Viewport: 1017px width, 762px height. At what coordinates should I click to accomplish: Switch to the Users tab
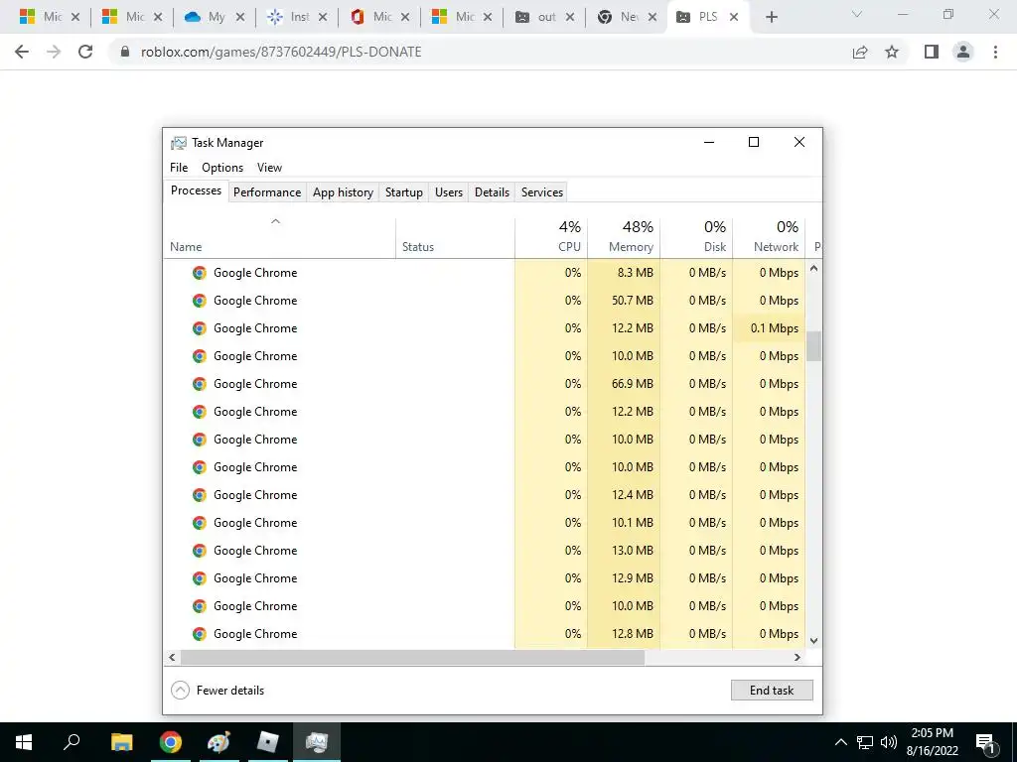[x=449, y=192]
